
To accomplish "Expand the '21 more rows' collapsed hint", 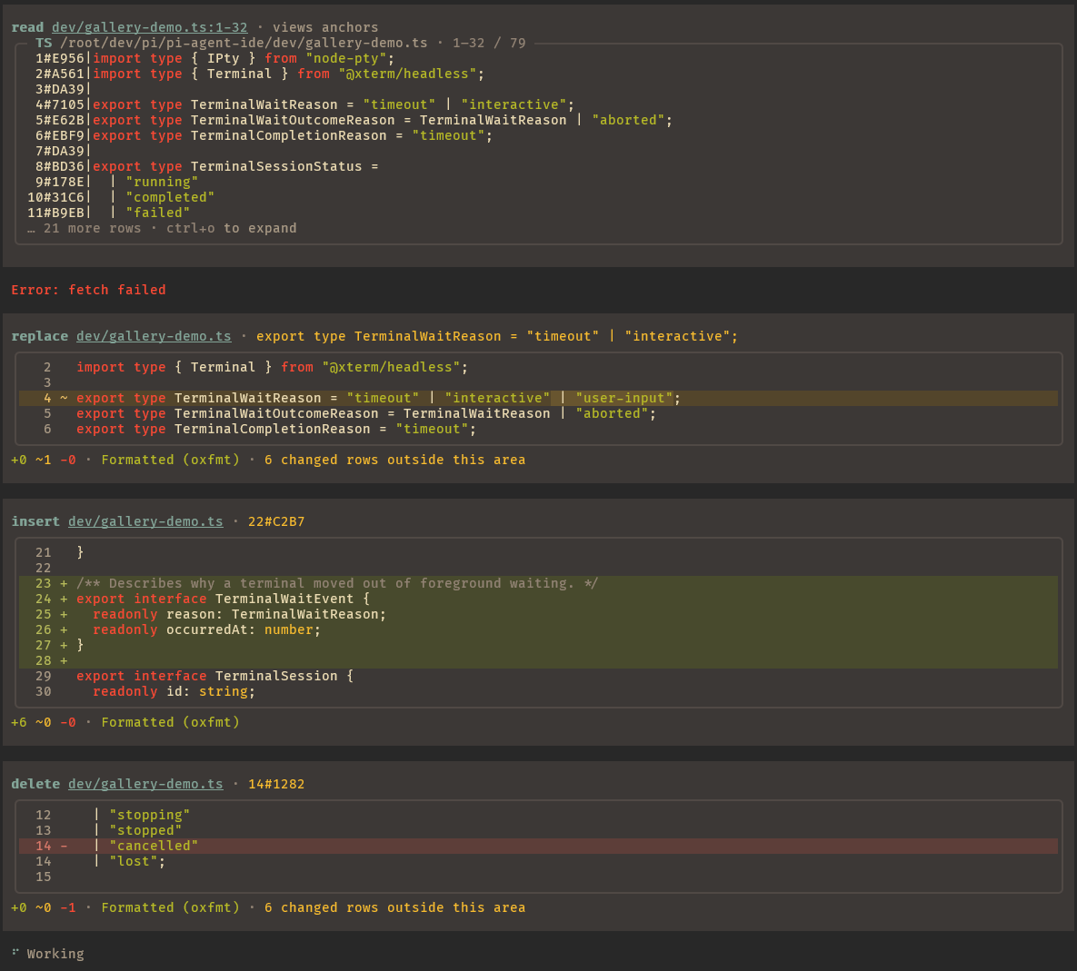I will (162, 228).
